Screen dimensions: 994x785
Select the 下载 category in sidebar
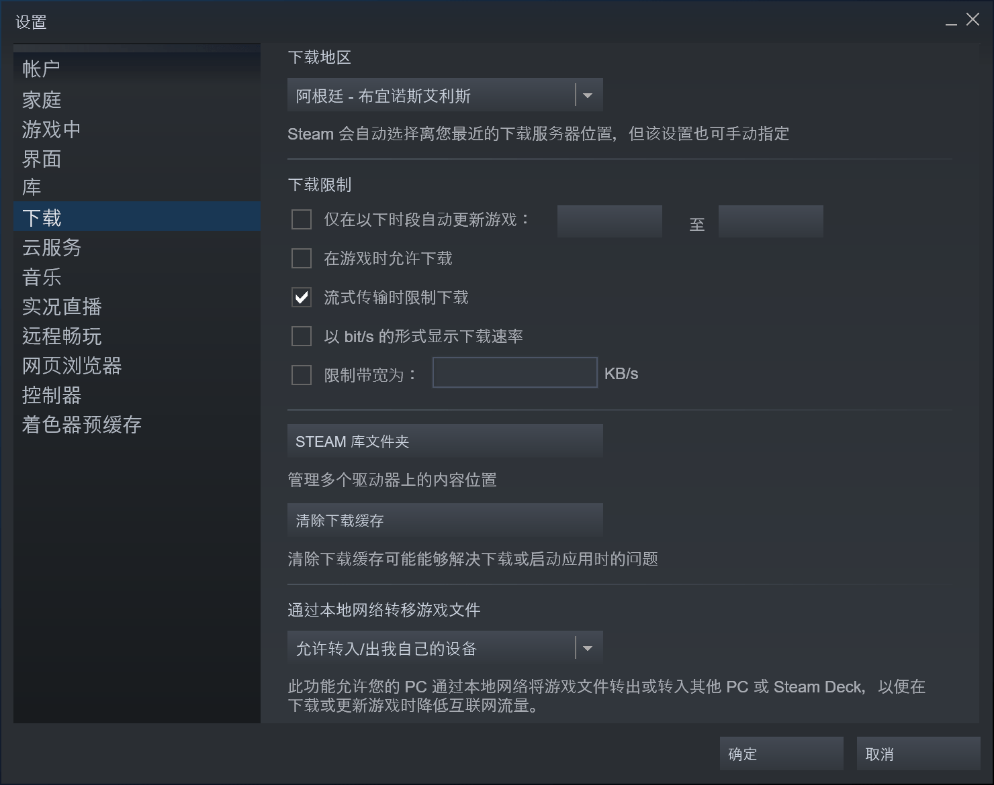(x=137, y=217)
